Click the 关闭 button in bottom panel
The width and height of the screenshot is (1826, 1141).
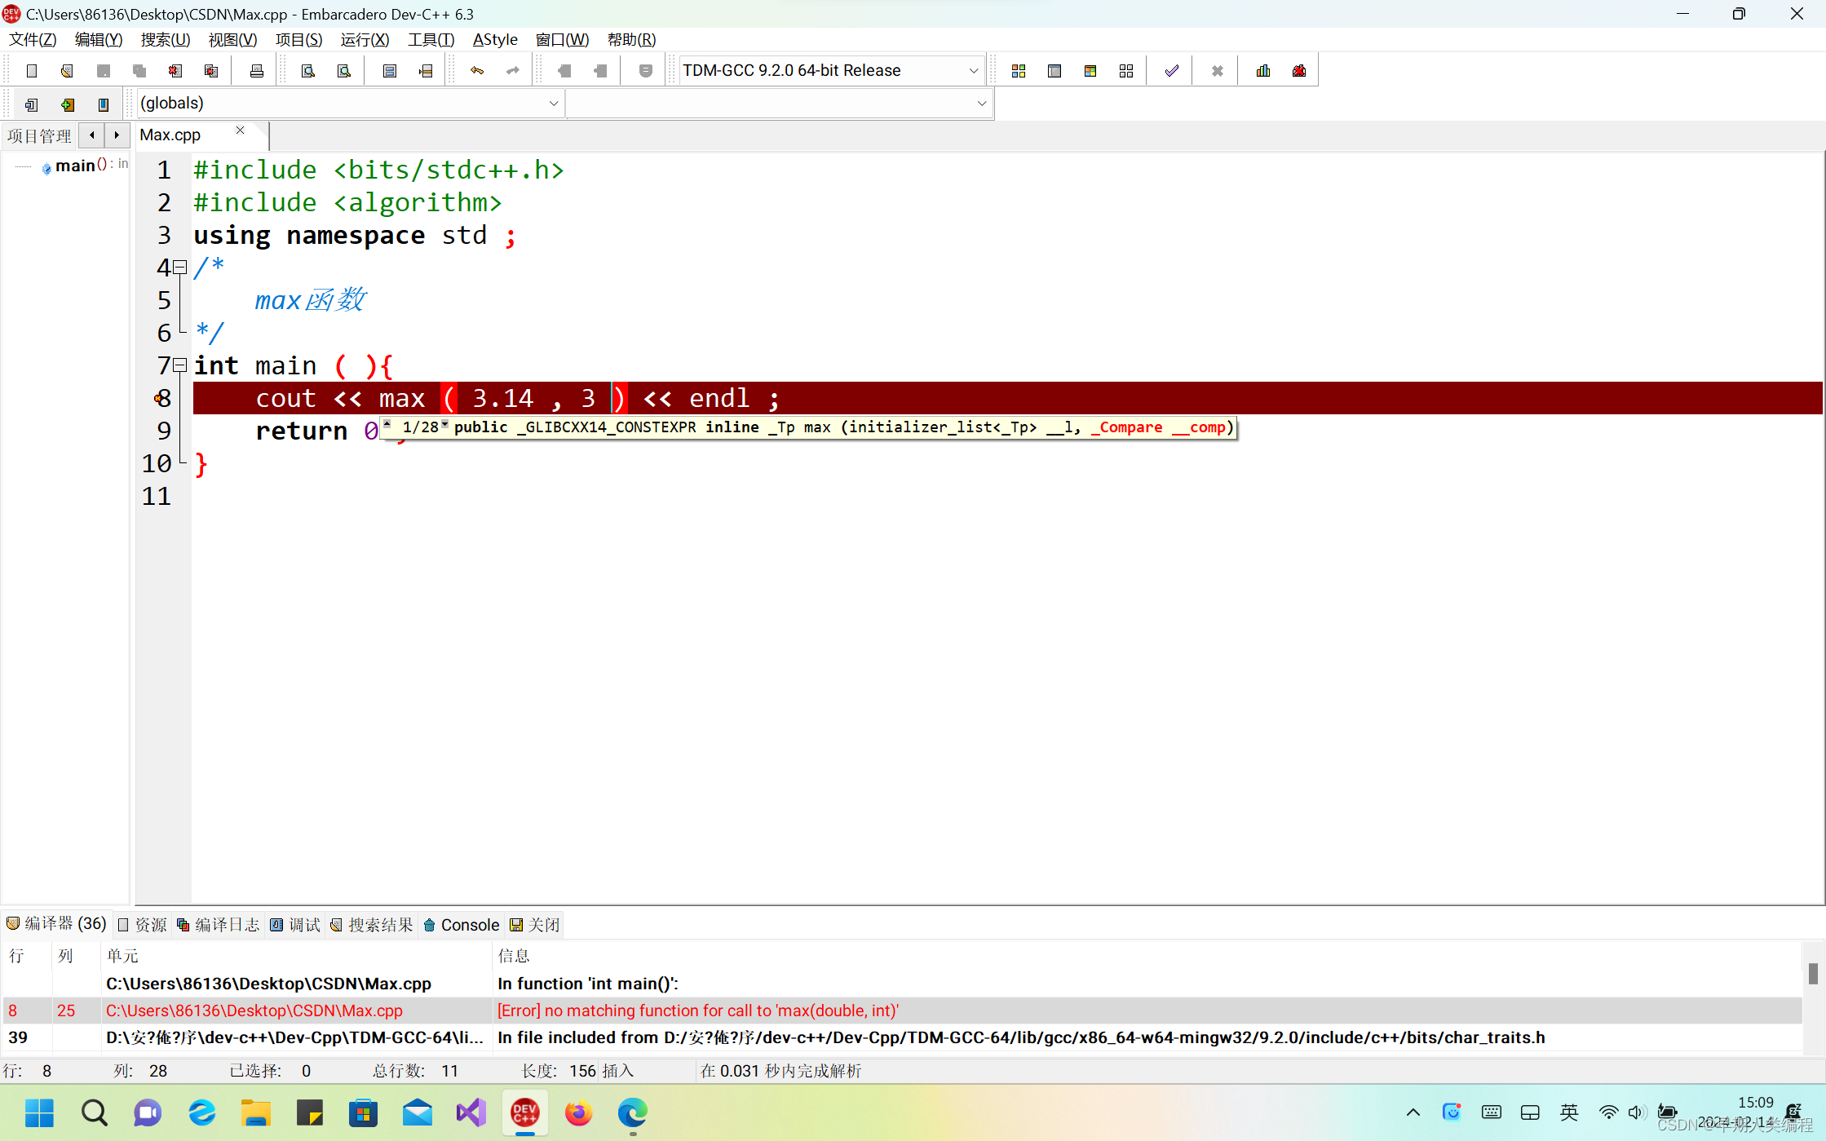(535, 924)
